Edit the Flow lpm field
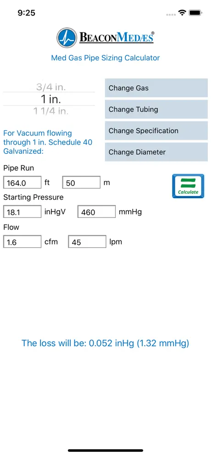The height and width of the screenshot is (456, 211). coord(87,242)
